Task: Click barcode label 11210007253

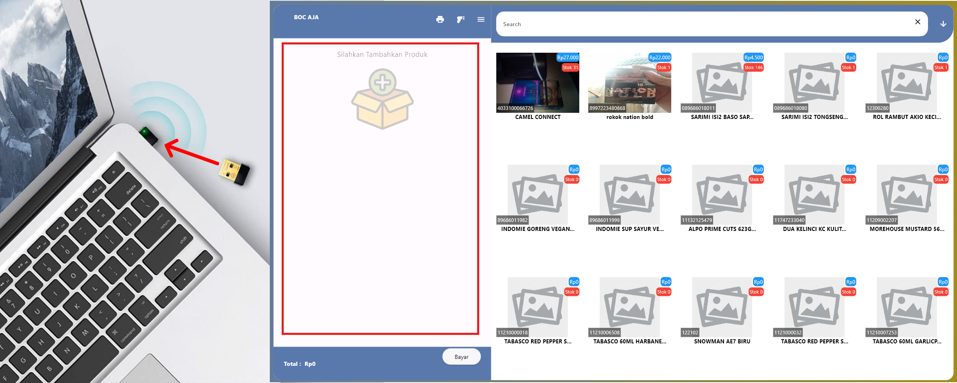Action: coord(882,333)
